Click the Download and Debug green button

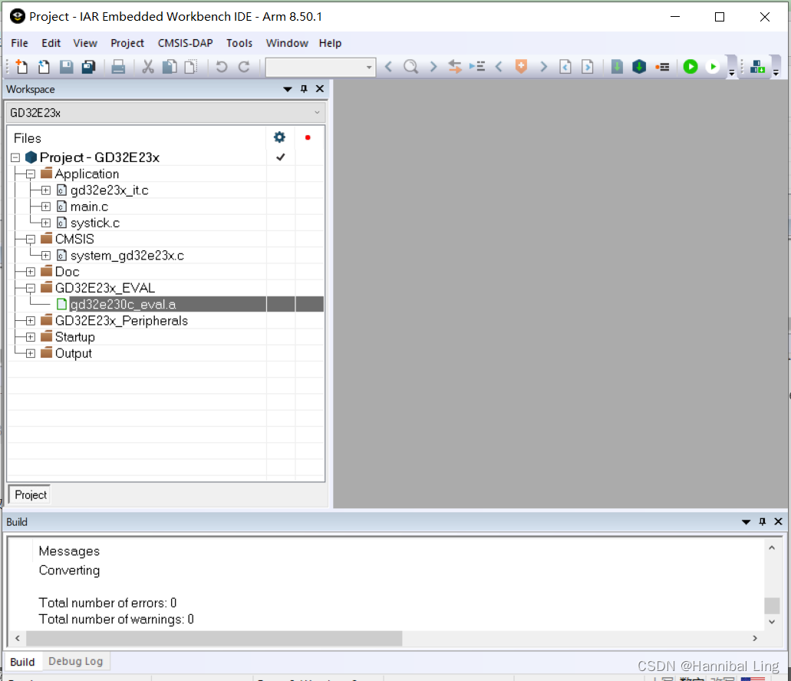click(x=690, y=67)
